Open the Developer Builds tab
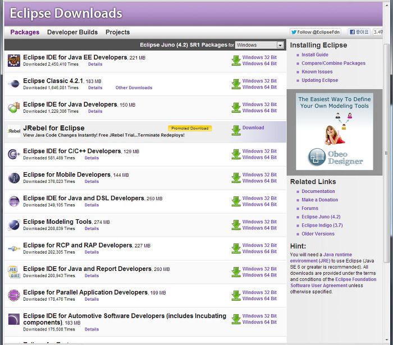The width and height of the screenshot is (393, 345). pos(72,33)
